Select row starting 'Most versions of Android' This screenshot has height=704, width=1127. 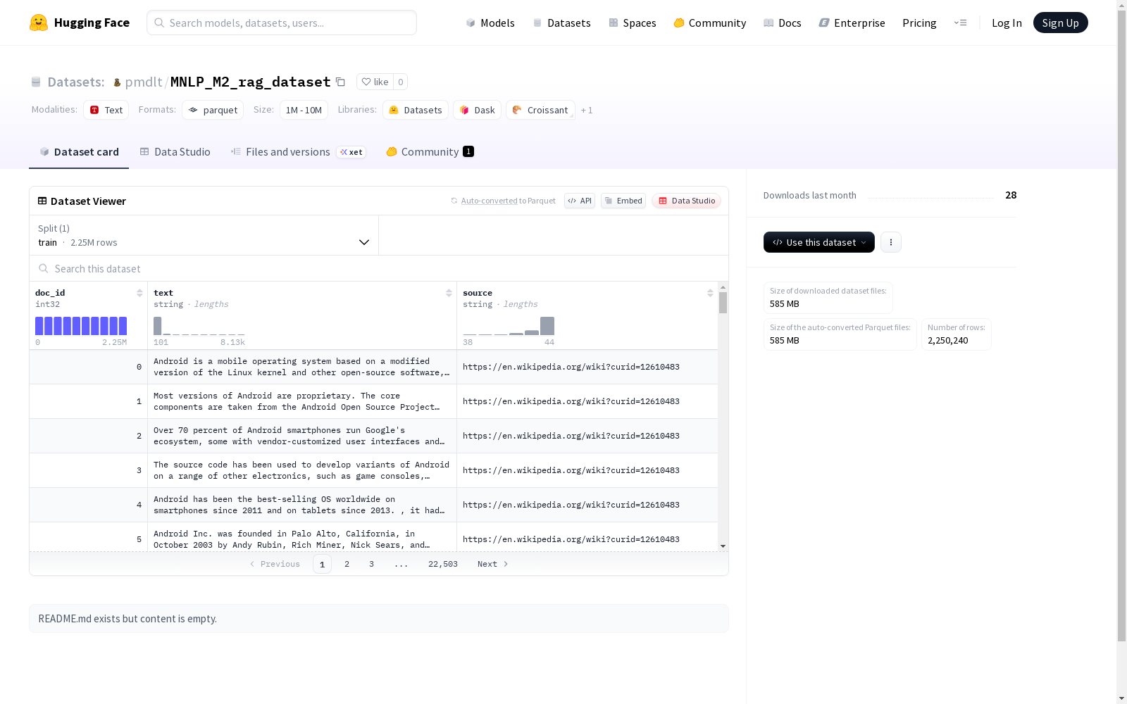pos(373,401)
